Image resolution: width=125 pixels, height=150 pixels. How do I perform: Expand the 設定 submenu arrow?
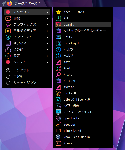(x=47, y=56)
